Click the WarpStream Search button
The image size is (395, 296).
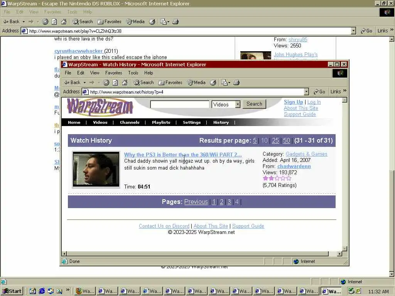(x=254, y=104)
